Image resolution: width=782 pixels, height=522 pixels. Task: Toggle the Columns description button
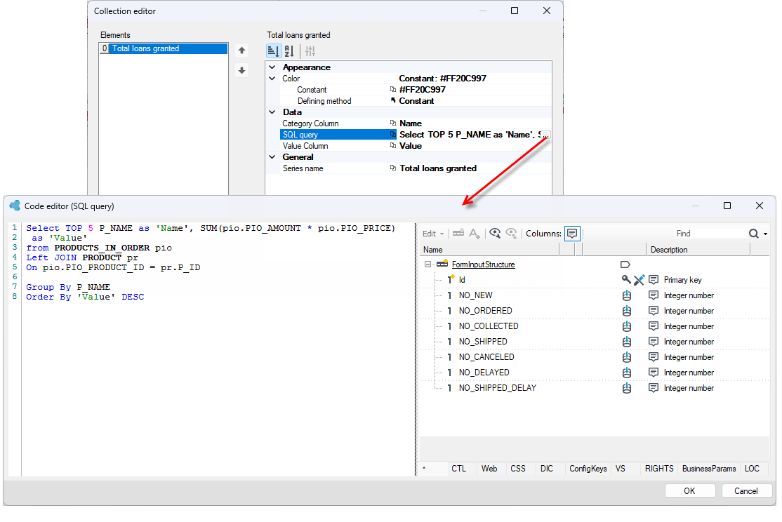point(572,234)
